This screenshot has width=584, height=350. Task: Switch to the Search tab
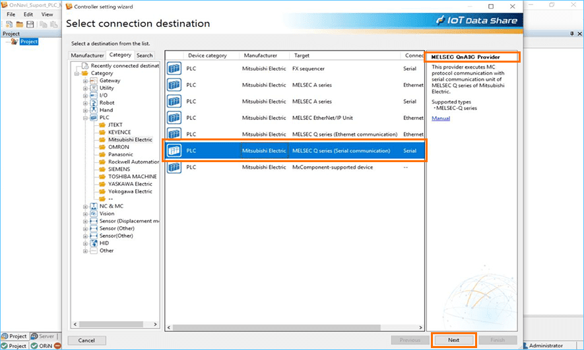tap(145, 55)
